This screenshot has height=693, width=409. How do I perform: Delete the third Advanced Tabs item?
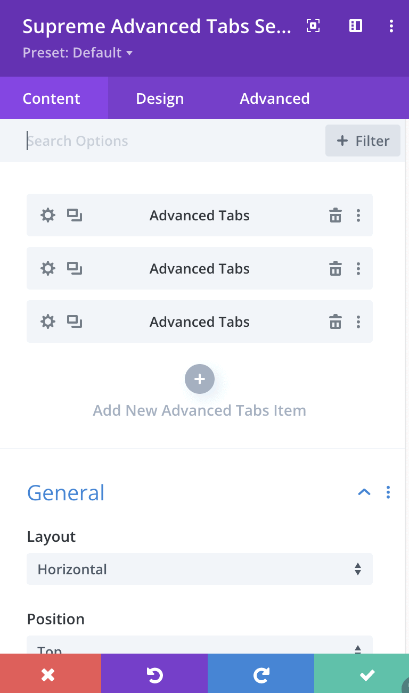pyautogui.click(x=336, y=322)
